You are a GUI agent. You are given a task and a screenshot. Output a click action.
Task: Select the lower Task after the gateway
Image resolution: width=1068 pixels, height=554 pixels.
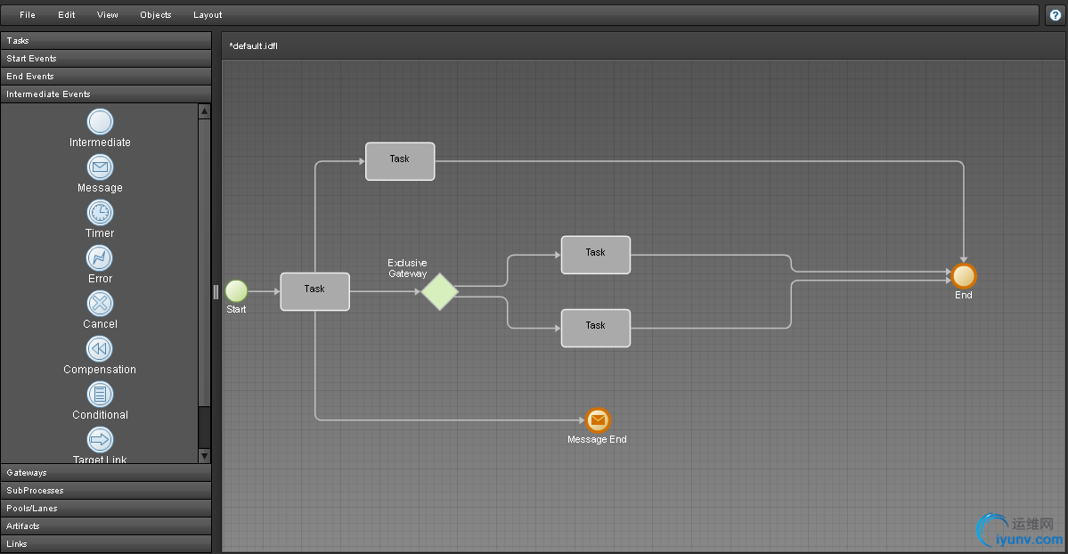pyautogui.click(x=595, y=328)
